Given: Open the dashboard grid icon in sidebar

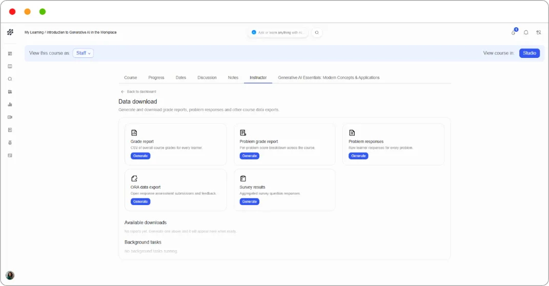Looking at the screenshot, I should [10, 53].
